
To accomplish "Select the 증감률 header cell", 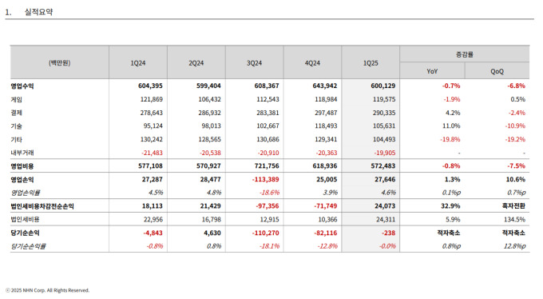I will pos(465,54).
